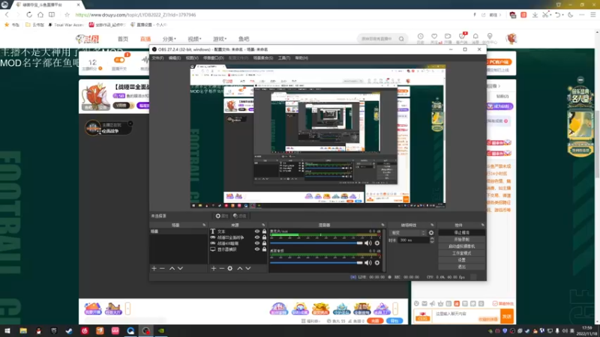Open browser downloads icon
This screenshot has height=337, width=600.
[x=535, y=14]
